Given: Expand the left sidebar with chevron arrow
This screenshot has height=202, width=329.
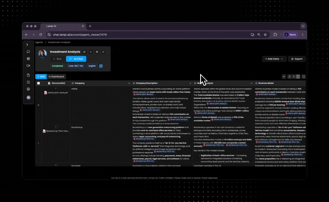Looking at the screenshot, I should (x=27, y=45).
